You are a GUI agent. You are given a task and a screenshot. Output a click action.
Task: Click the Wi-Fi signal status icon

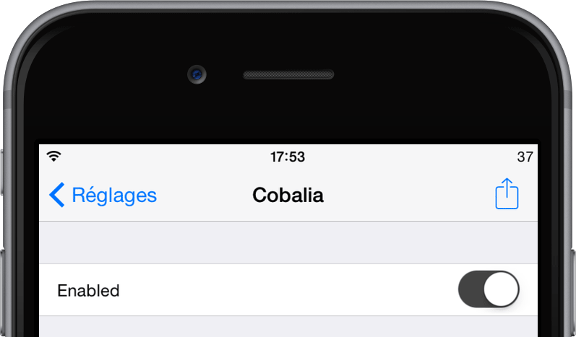click(53, 156)
